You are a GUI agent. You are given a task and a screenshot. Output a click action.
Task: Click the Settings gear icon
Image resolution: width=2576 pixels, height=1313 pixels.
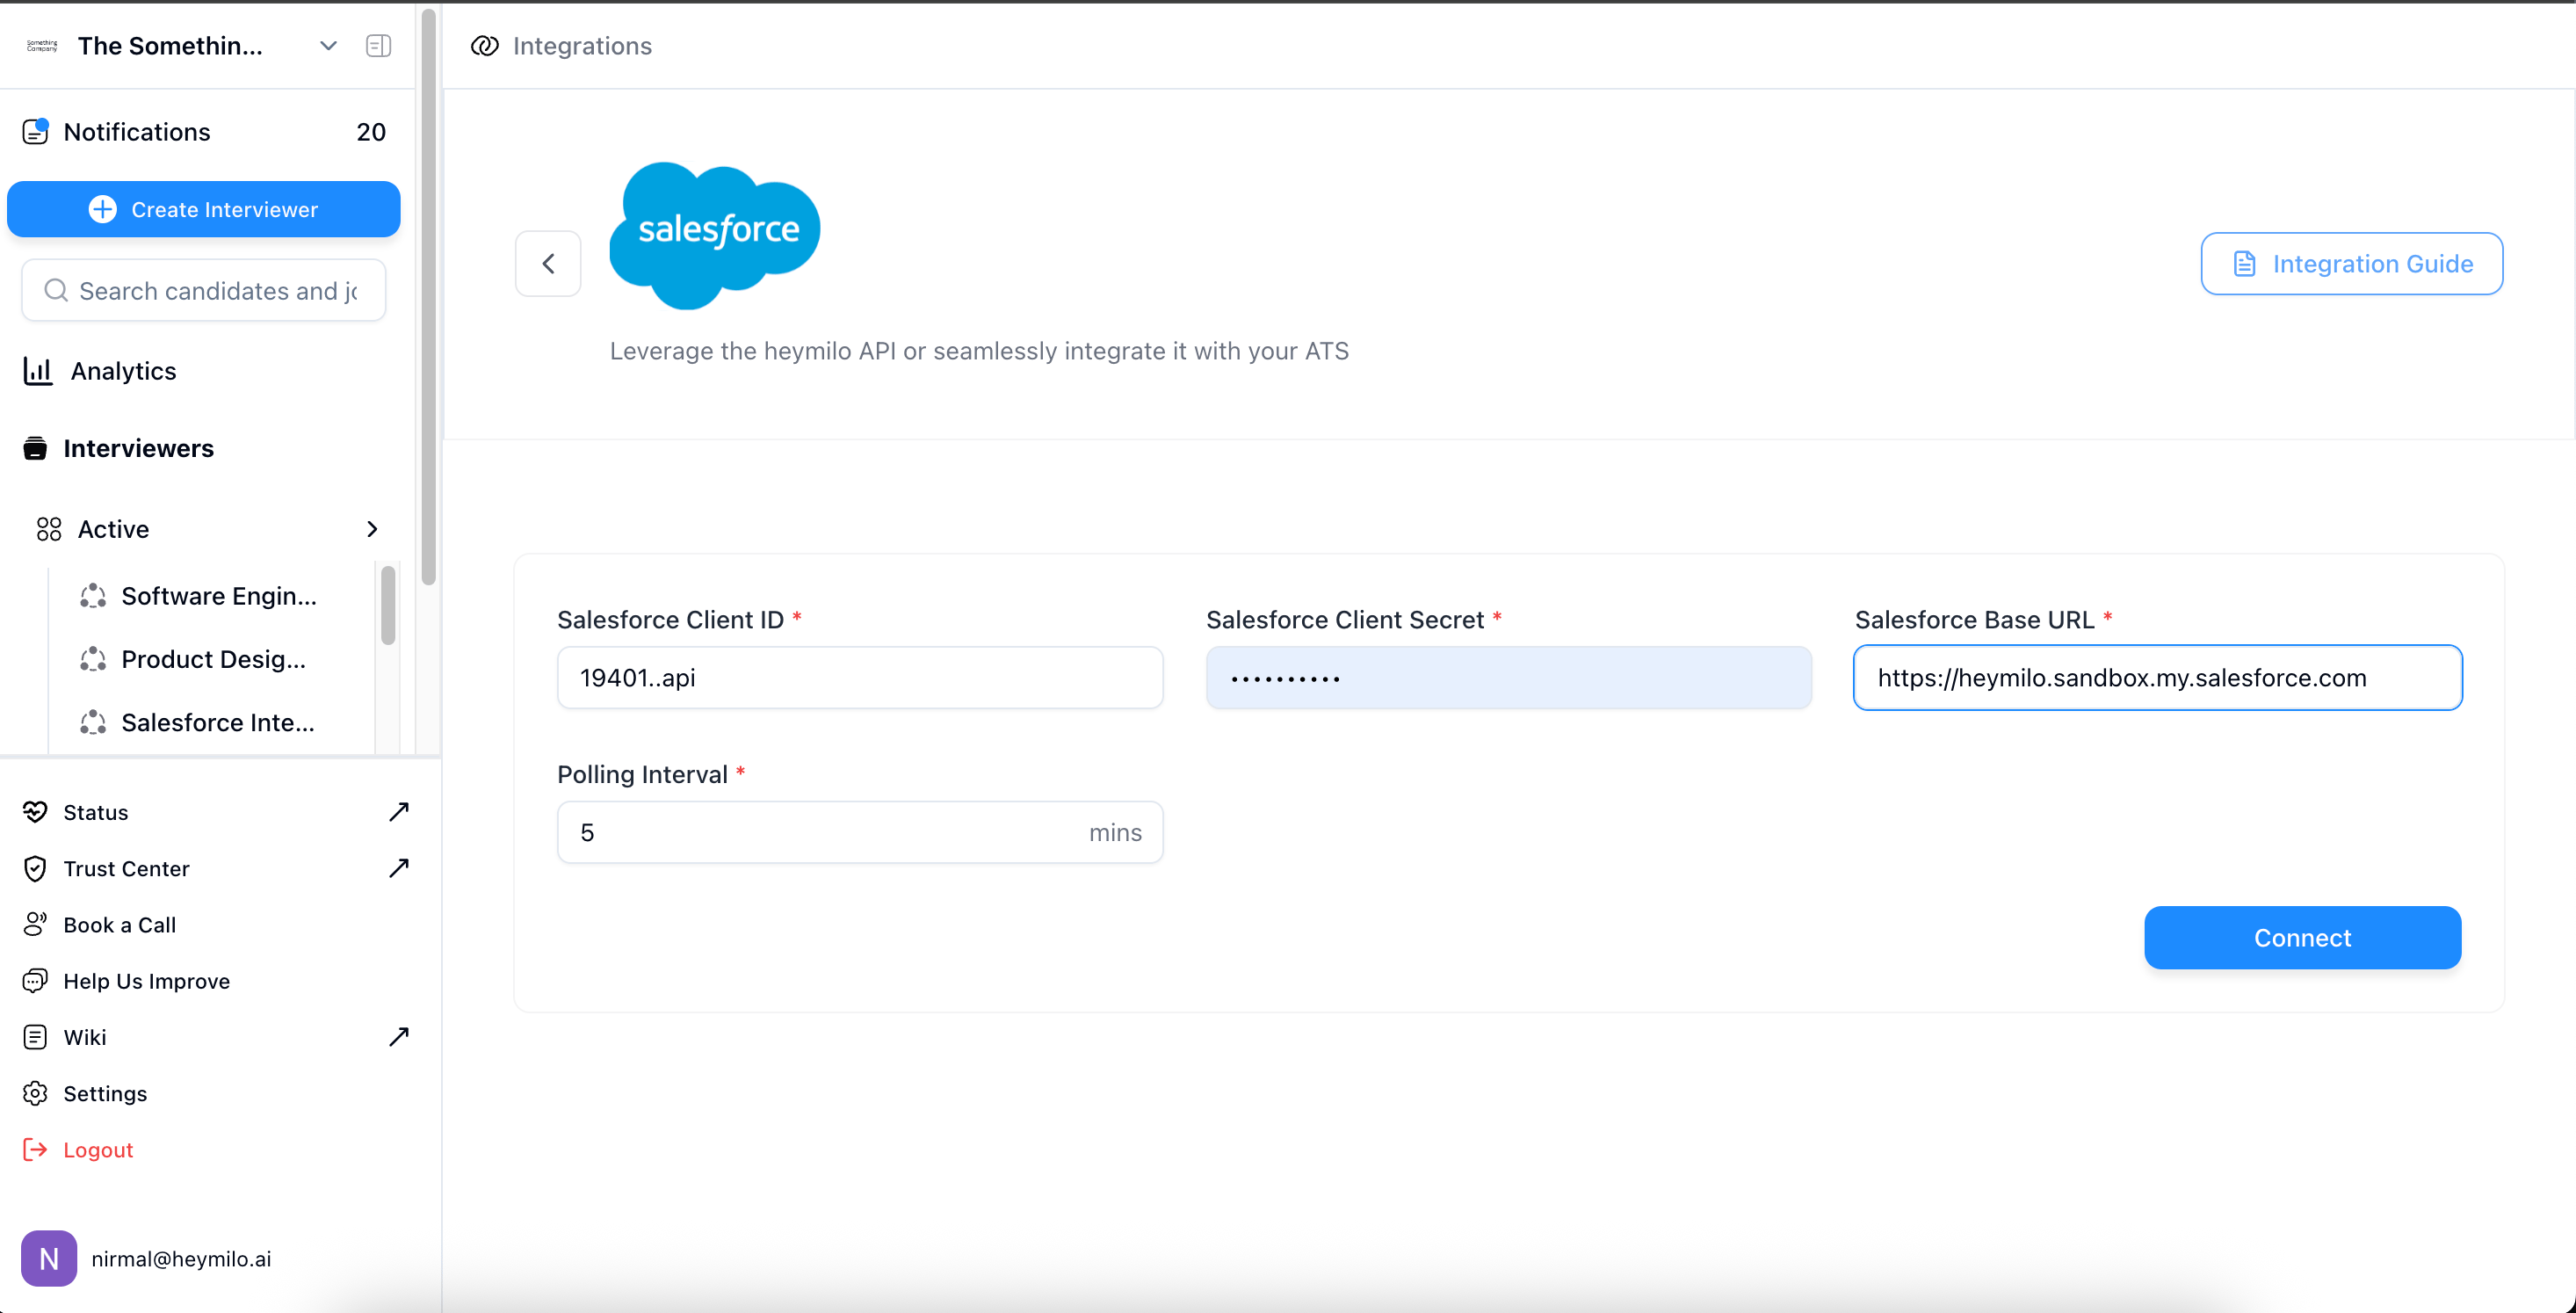click(x=35, y=1093)
